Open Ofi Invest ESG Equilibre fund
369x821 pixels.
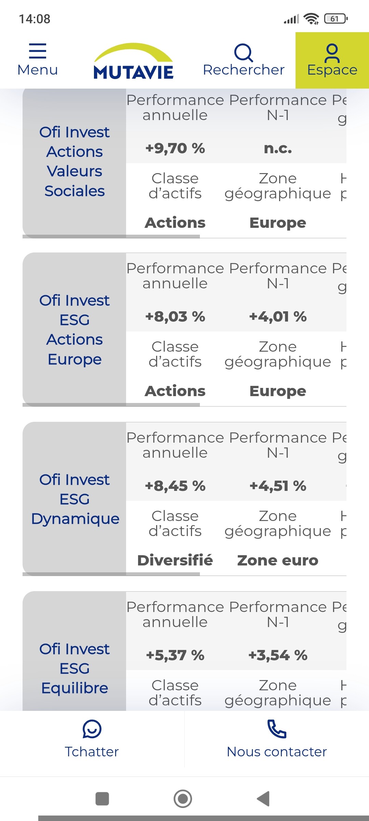click(74, 668)
